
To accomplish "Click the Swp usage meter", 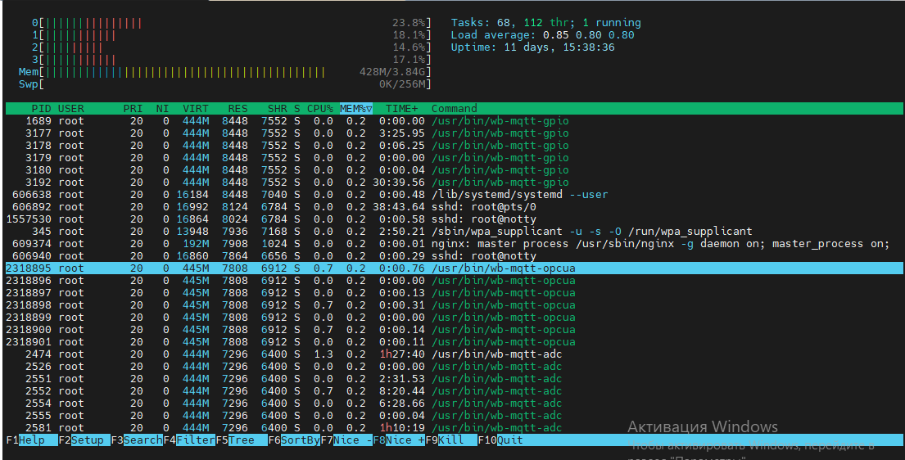I will [x=225, y=84].
